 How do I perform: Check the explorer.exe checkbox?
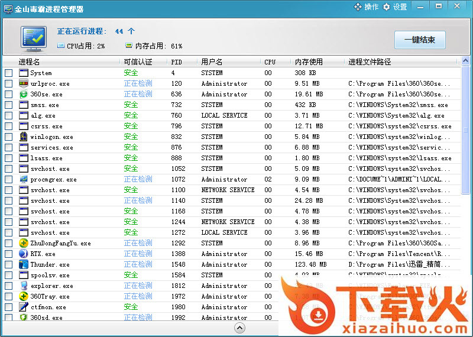pyautogui.click(x=8, y=286)
